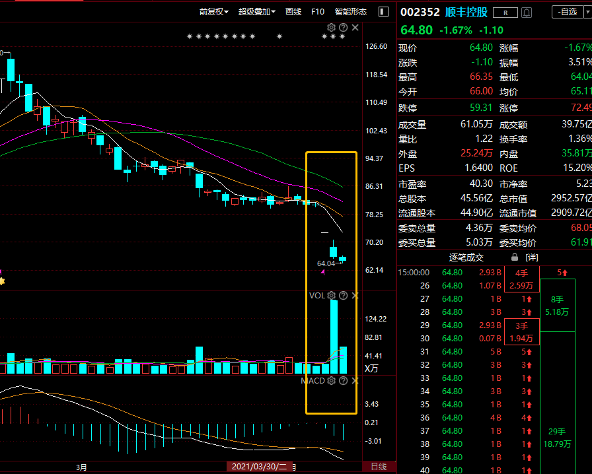
Task: Toggle the side panel layout icon
Action: pyautogui.click(x=383, y=12)
